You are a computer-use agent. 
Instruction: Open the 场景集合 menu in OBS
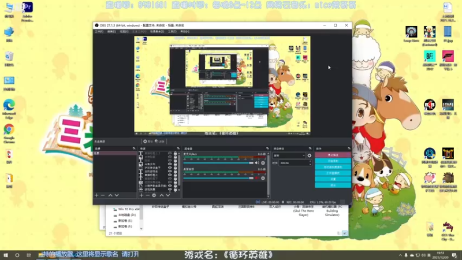click(157, 32)
